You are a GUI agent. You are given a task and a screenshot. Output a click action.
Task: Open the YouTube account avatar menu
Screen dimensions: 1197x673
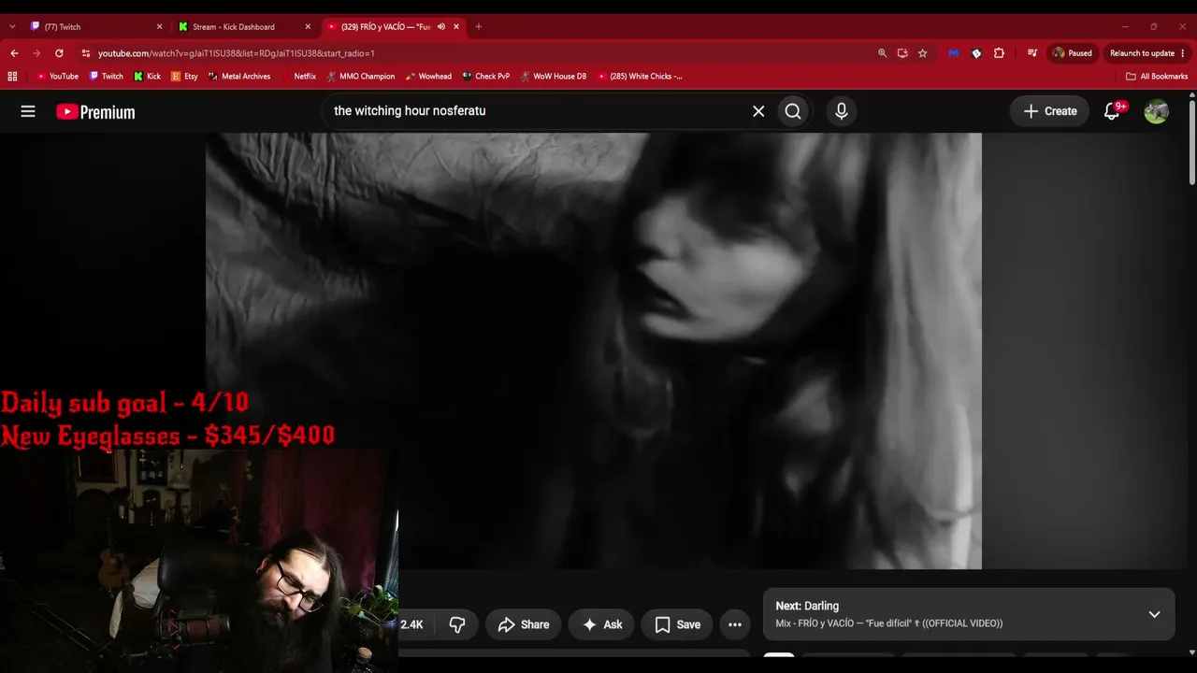(1156, 111)
